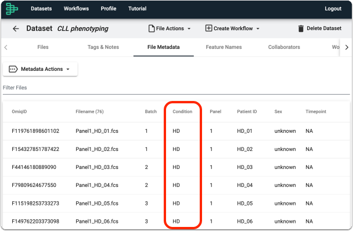The width and height of the screenshot is (353, 231).
Task: Select OmiqID F154327851787422
Action: click(x=35, y=149)
